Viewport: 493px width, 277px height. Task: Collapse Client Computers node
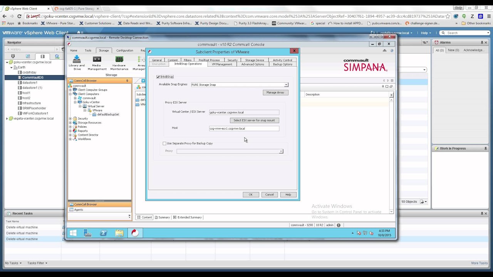pyautogui.click(x=70, y=94)
